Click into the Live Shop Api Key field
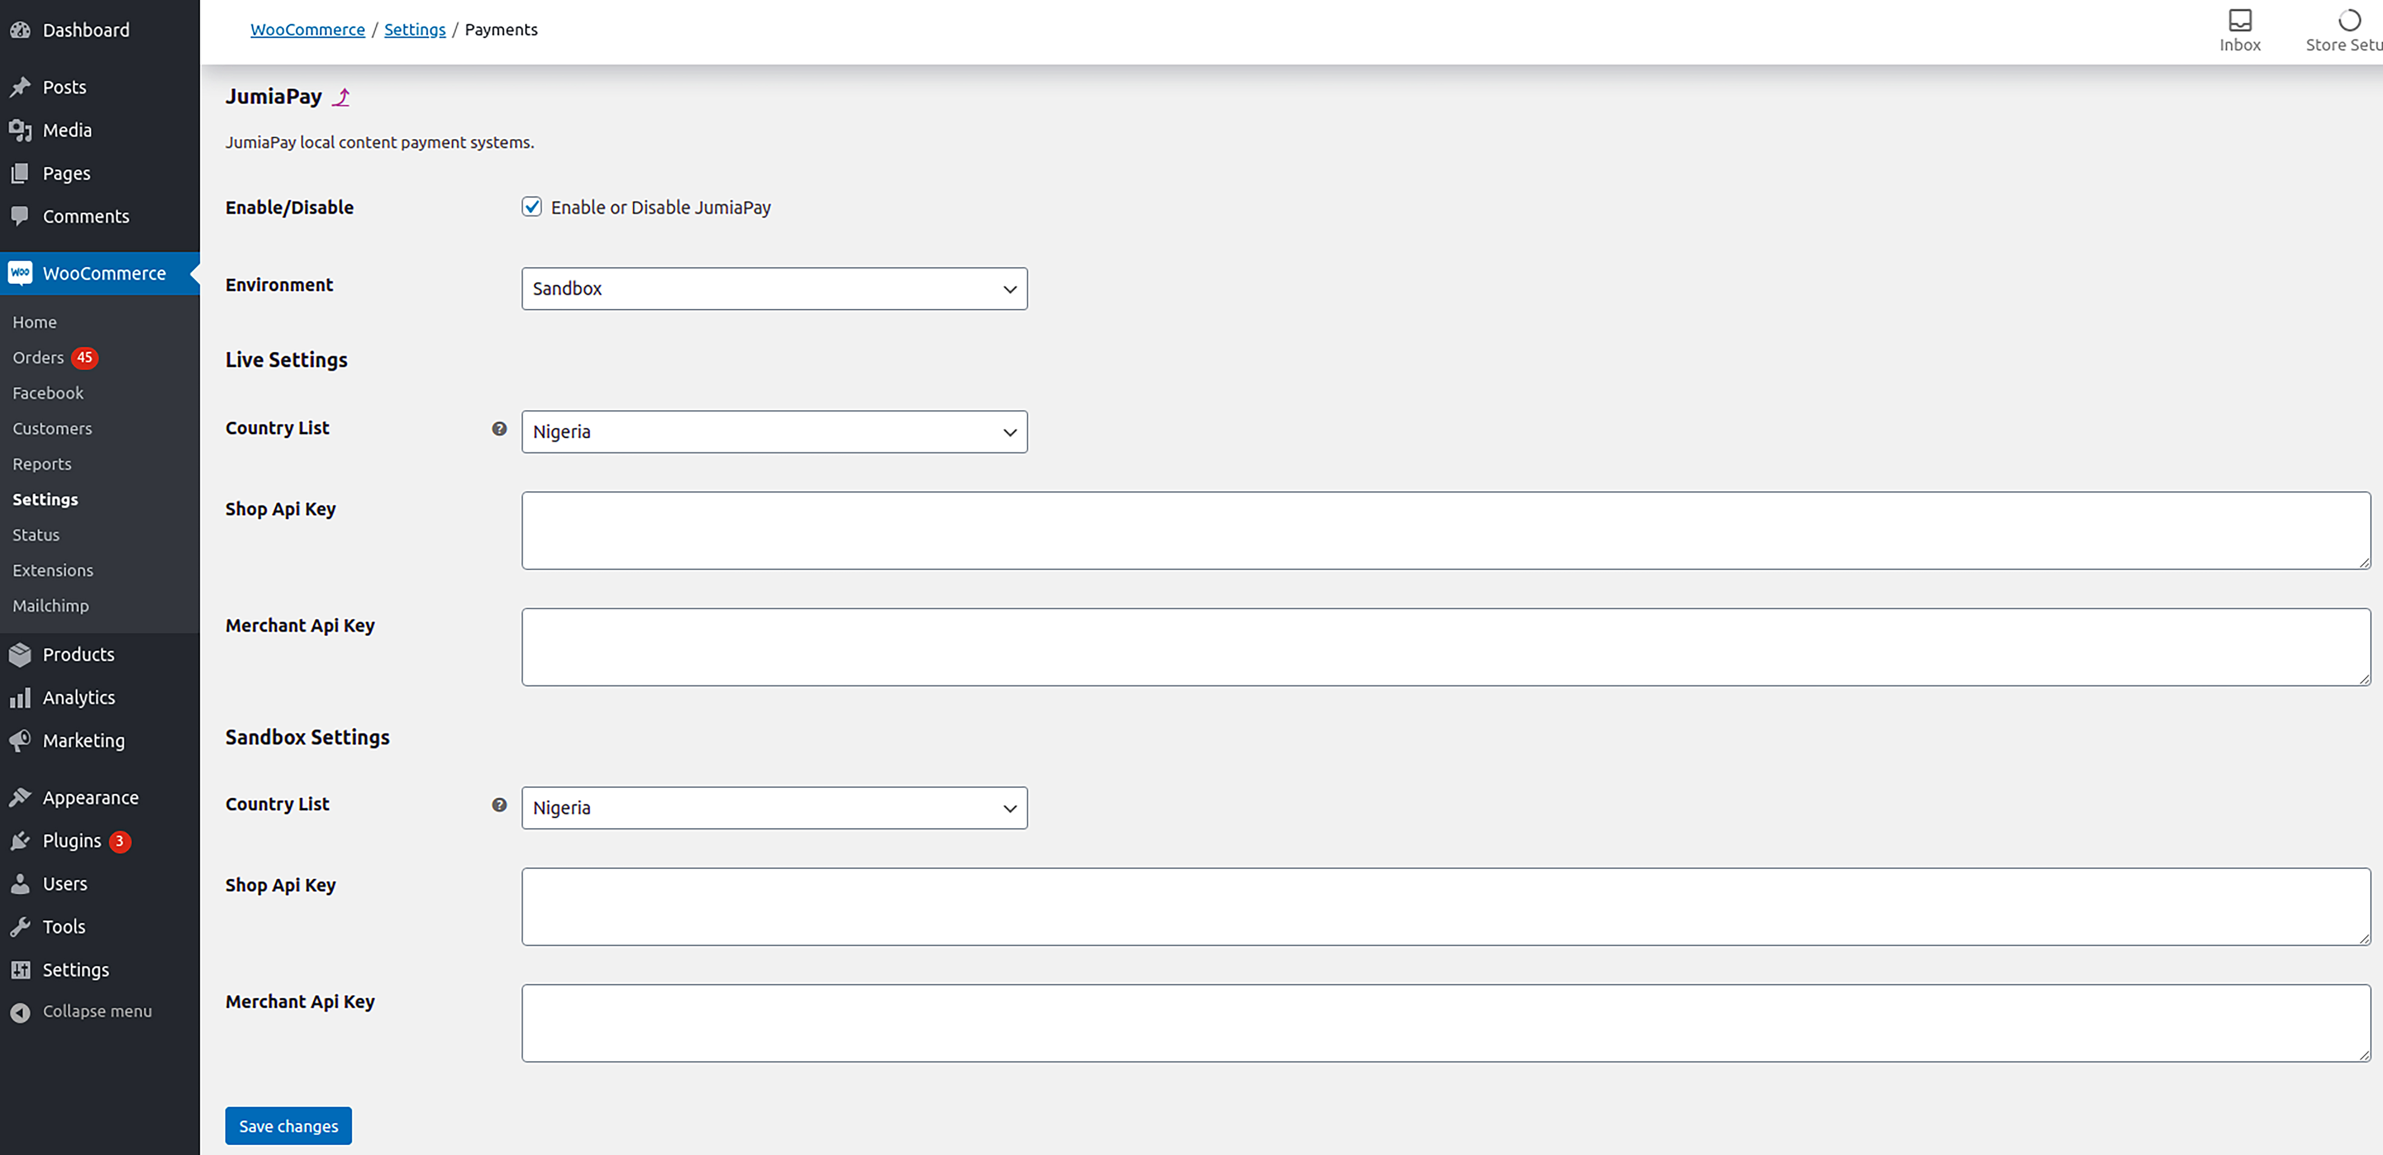Image resolution: width=2383 pixels, height=1155 pixels. click(1445, 530)
